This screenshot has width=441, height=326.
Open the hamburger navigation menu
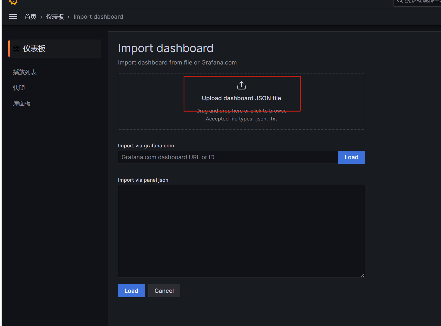click(x=13, y=17)
